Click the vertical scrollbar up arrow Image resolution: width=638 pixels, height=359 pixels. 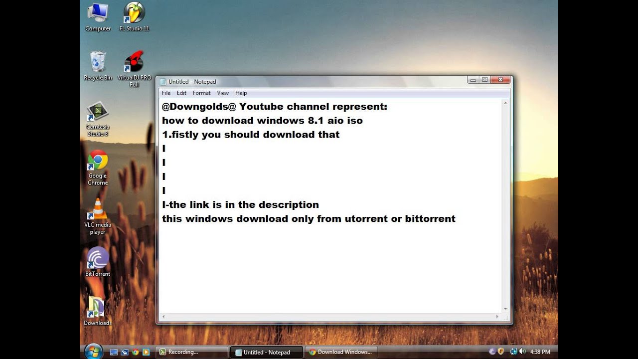coord(505,103)
